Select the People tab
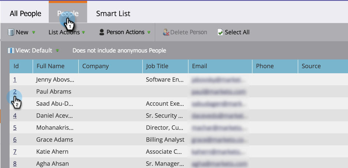Image resolution: width=348 pixels, height=168 pixels. (68, 14)
